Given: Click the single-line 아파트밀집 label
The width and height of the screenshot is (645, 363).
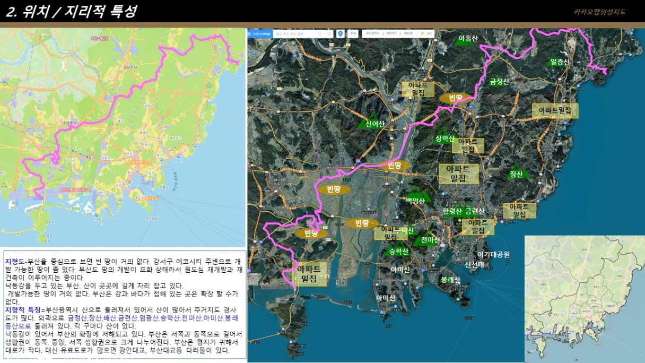Looking at the screenshot, I should coord(555,110).
